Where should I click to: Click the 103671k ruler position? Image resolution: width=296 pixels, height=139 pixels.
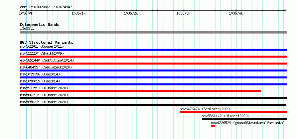(79, 13)
